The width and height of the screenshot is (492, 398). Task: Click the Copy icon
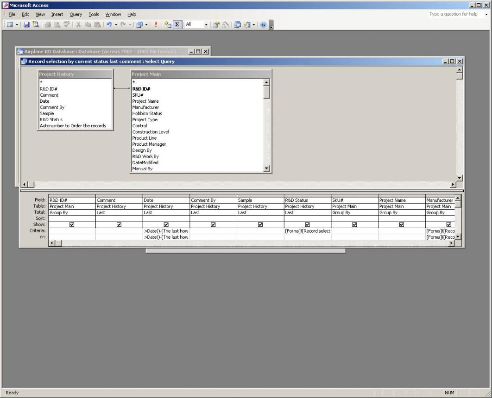point(88,25)
